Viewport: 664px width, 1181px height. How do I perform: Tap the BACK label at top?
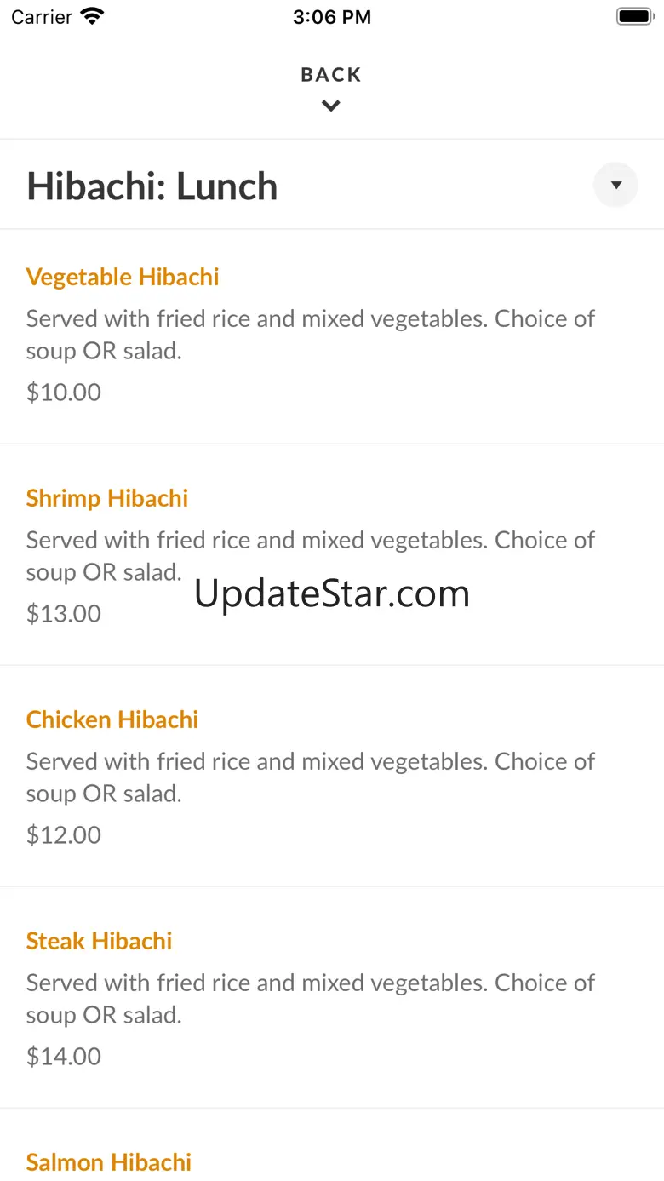tap(331, 75)
